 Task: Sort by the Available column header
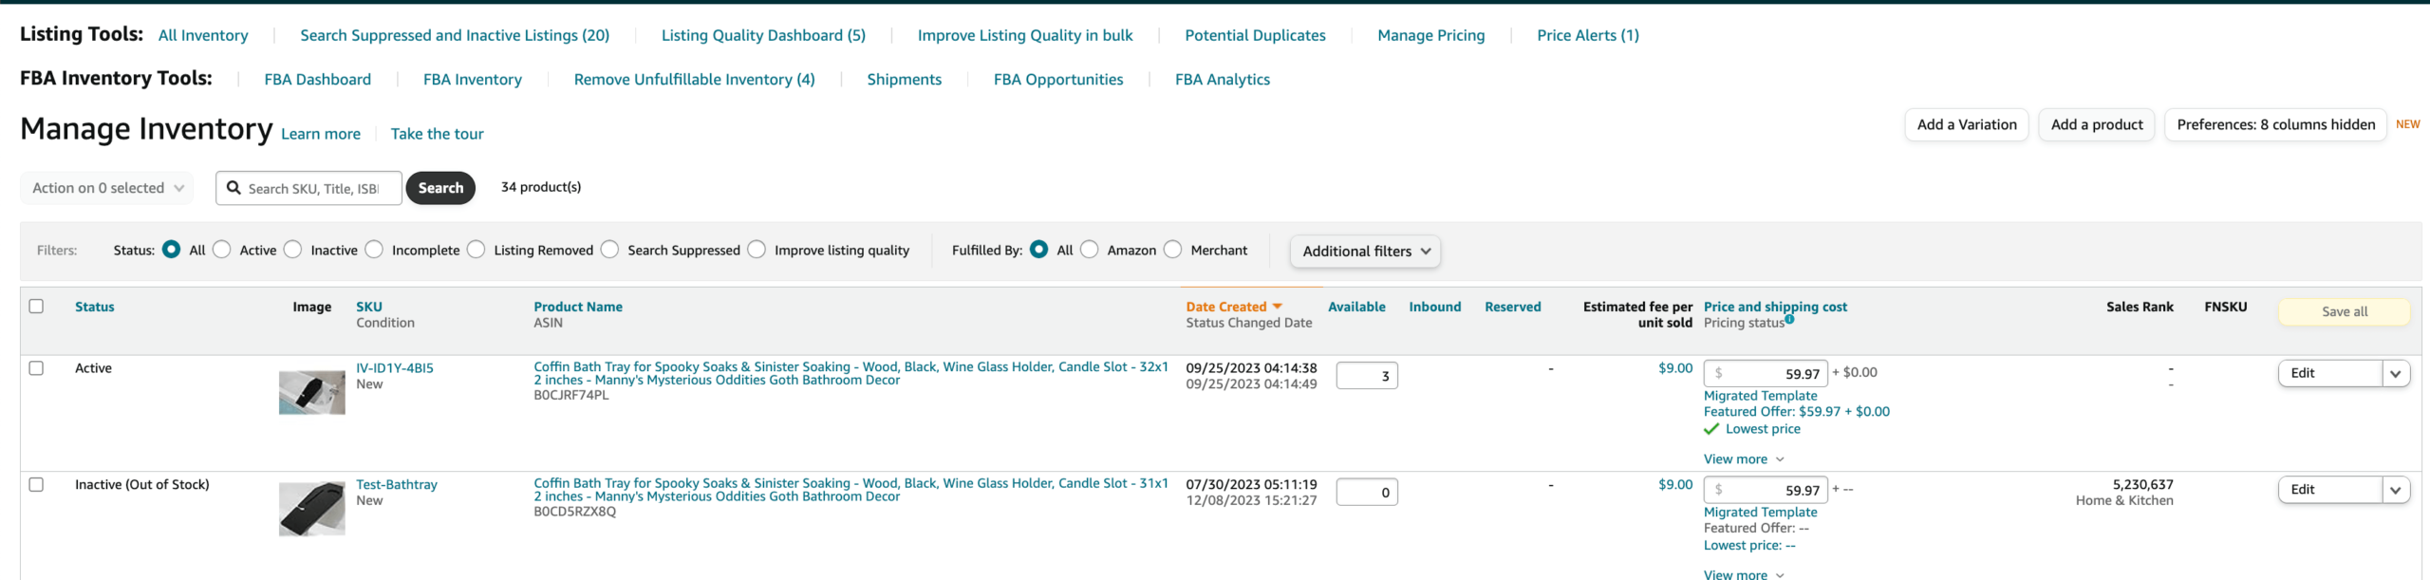pos(1356,307)
